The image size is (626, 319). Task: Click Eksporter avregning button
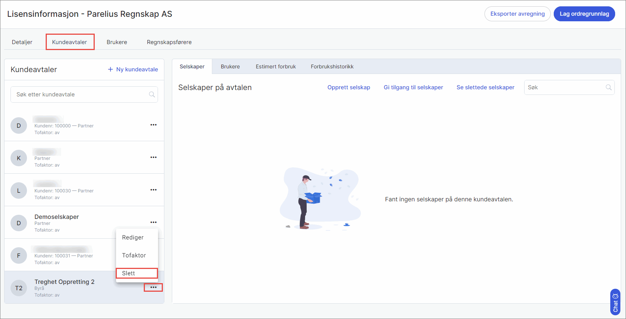pos(517,14)
